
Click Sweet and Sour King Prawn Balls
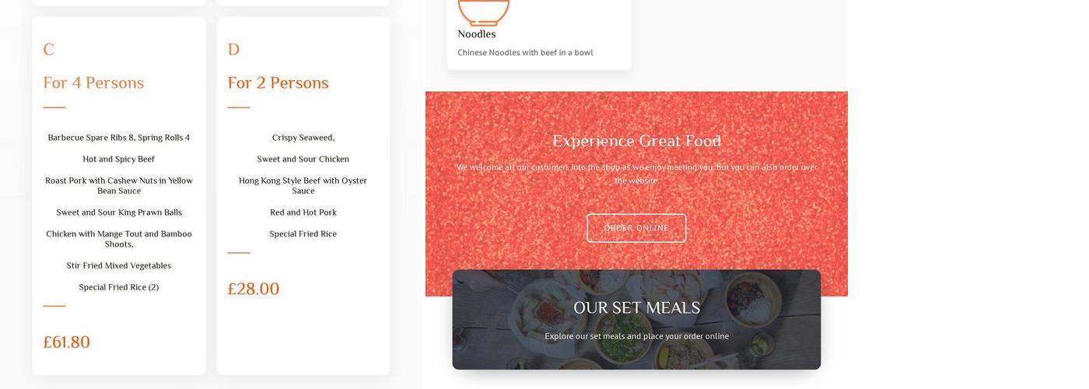click(x=119, y=212)
